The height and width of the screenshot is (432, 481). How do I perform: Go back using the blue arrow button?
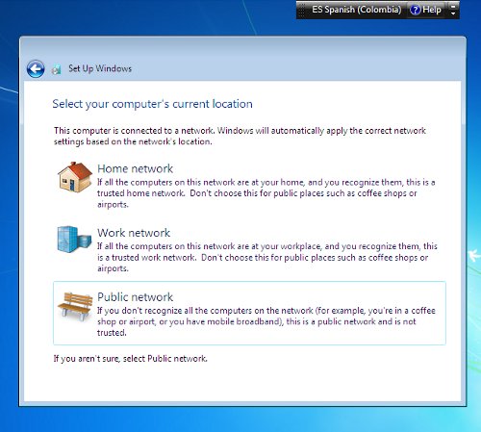click(x=36, y=68)
